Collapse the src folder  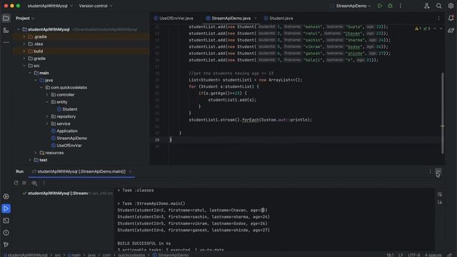(x=24, y=66)
